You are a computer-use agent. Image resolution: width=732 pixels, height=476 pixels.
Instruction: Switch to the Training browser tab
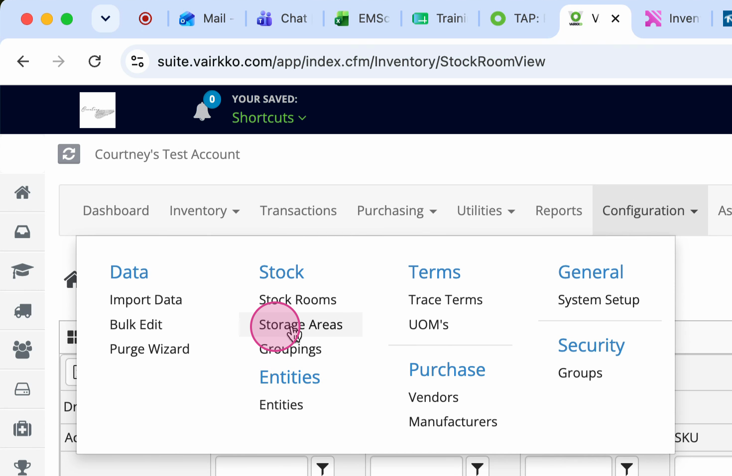tap(440, 19)
